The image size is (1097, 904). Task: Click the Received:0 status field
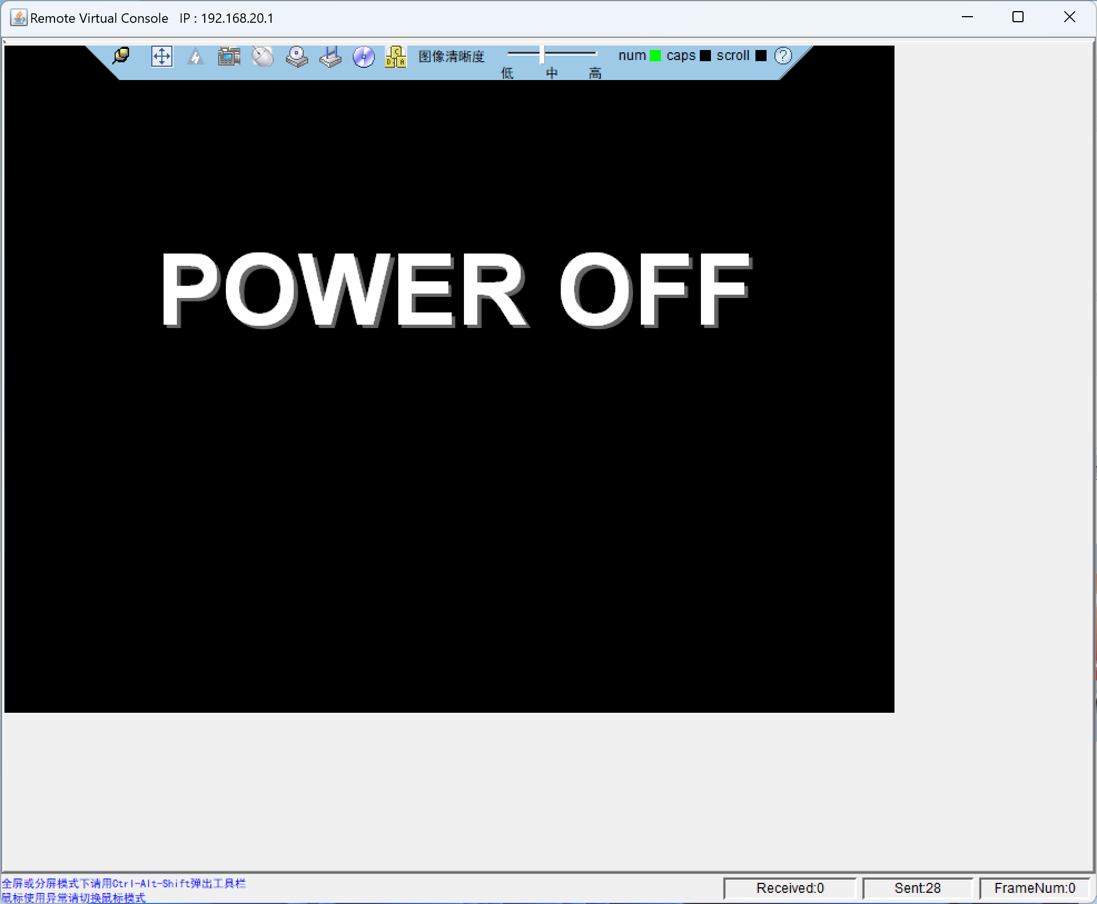click(789, 888)
